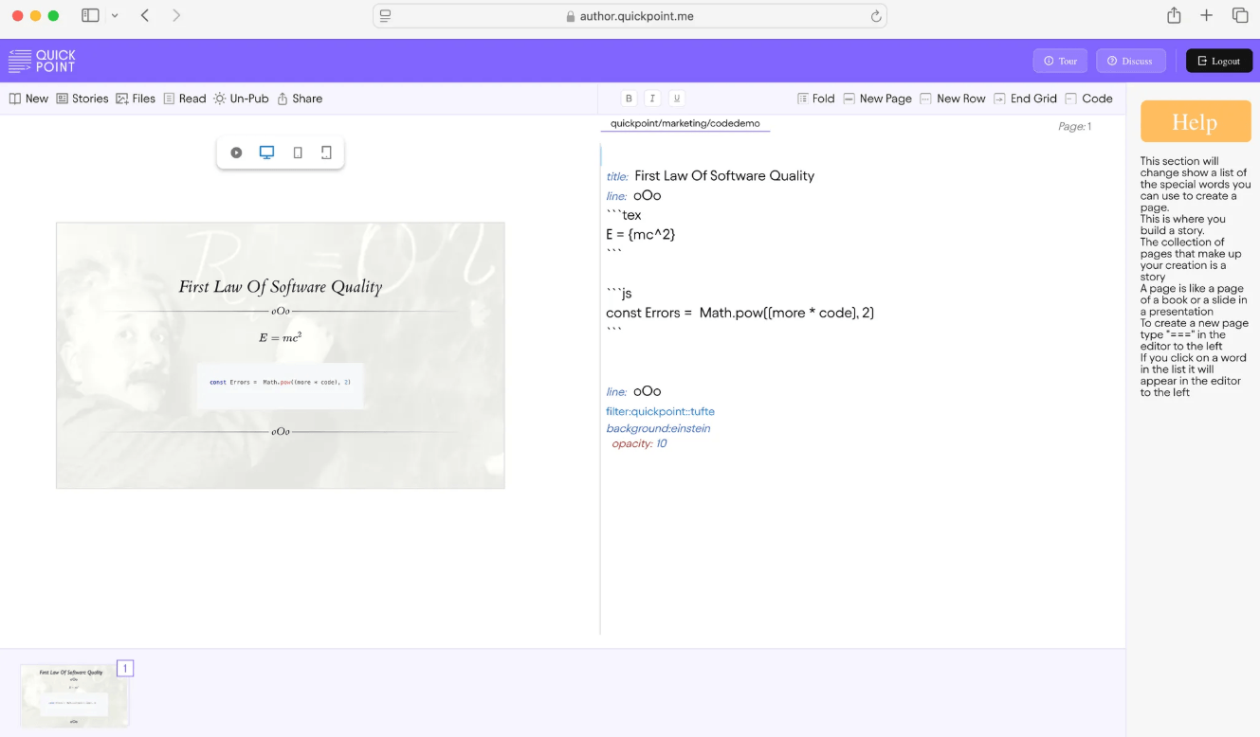Start the Tour

coord(1060,61)
